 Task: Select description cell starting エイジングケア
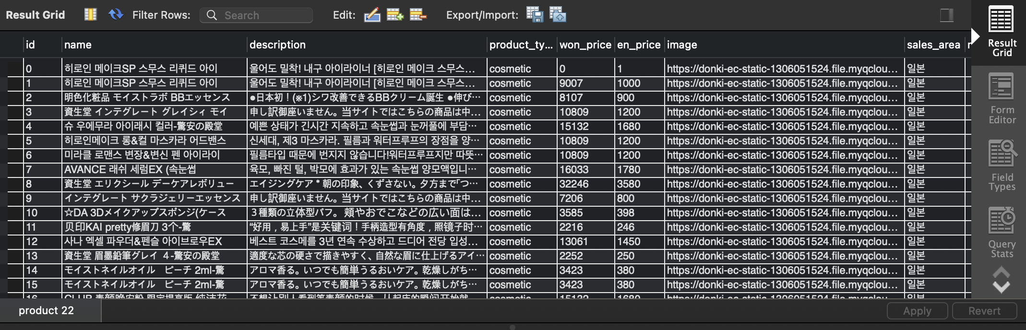tap(367, 184)
